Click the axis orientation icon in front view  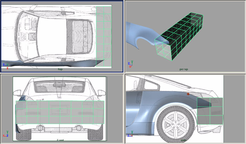5,134
